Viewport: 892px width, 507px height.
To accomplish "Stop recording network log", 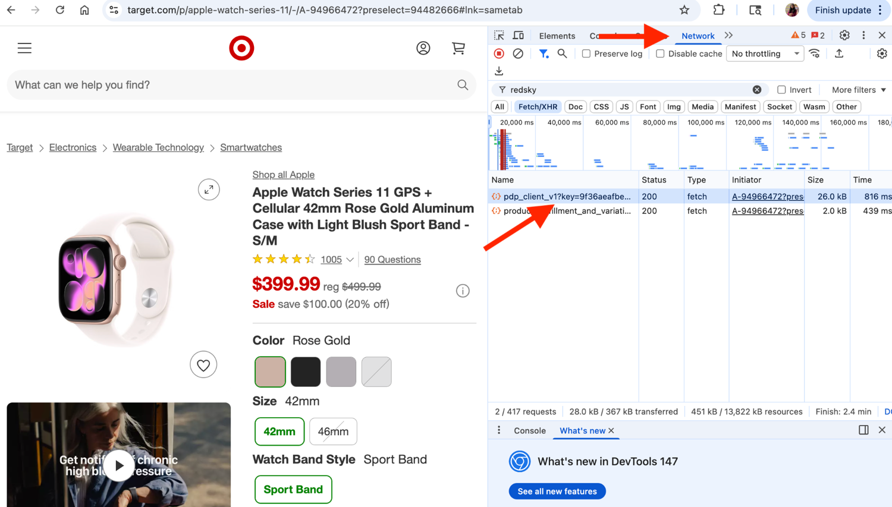I will [x=499, y=53].
